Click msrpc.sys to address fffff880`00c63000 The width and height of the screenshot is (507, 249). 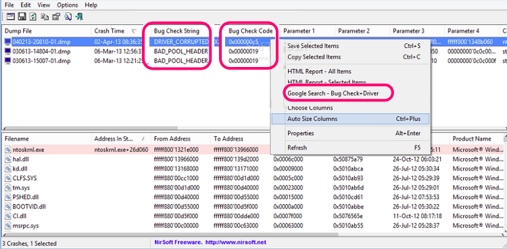236,226
